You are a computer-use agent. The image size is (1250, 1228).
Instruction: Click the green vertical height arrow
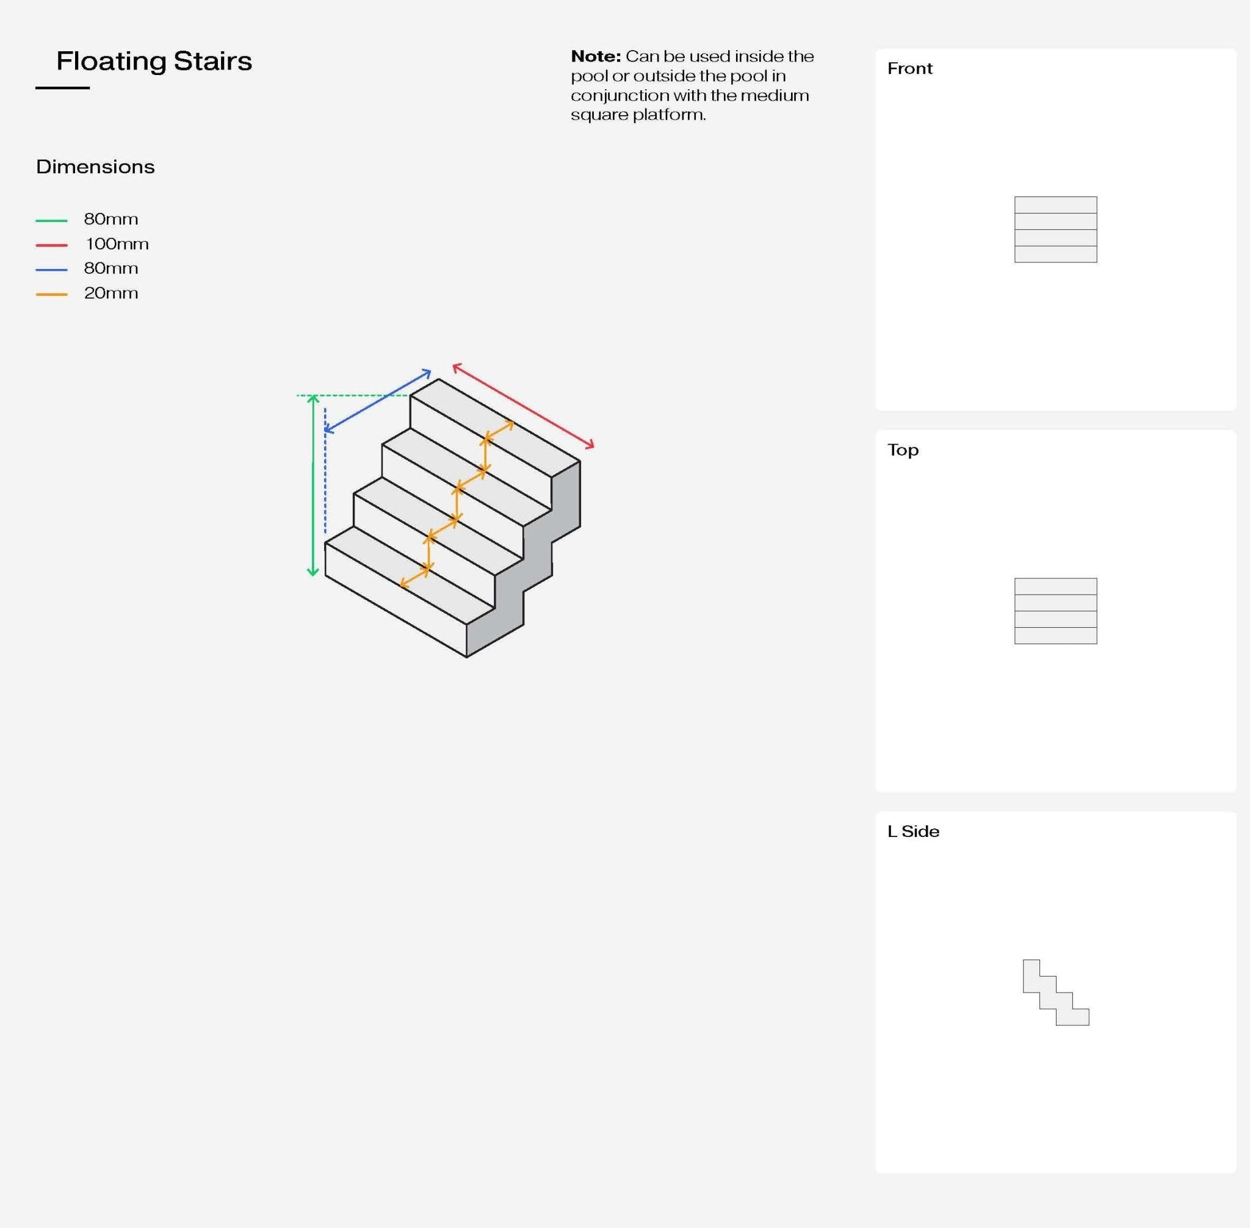[313, 486]
